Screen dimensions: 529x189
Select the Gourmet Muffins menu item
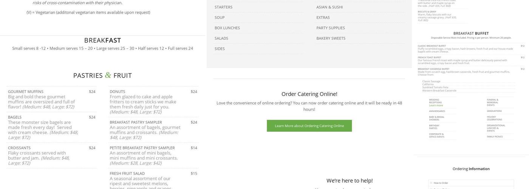click(26, 91)
